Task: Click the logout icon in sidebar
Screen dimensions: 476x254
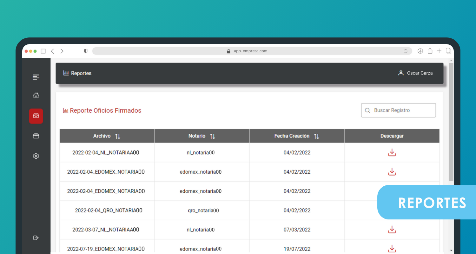Action: pyautogui.click(x=36, y=238)
